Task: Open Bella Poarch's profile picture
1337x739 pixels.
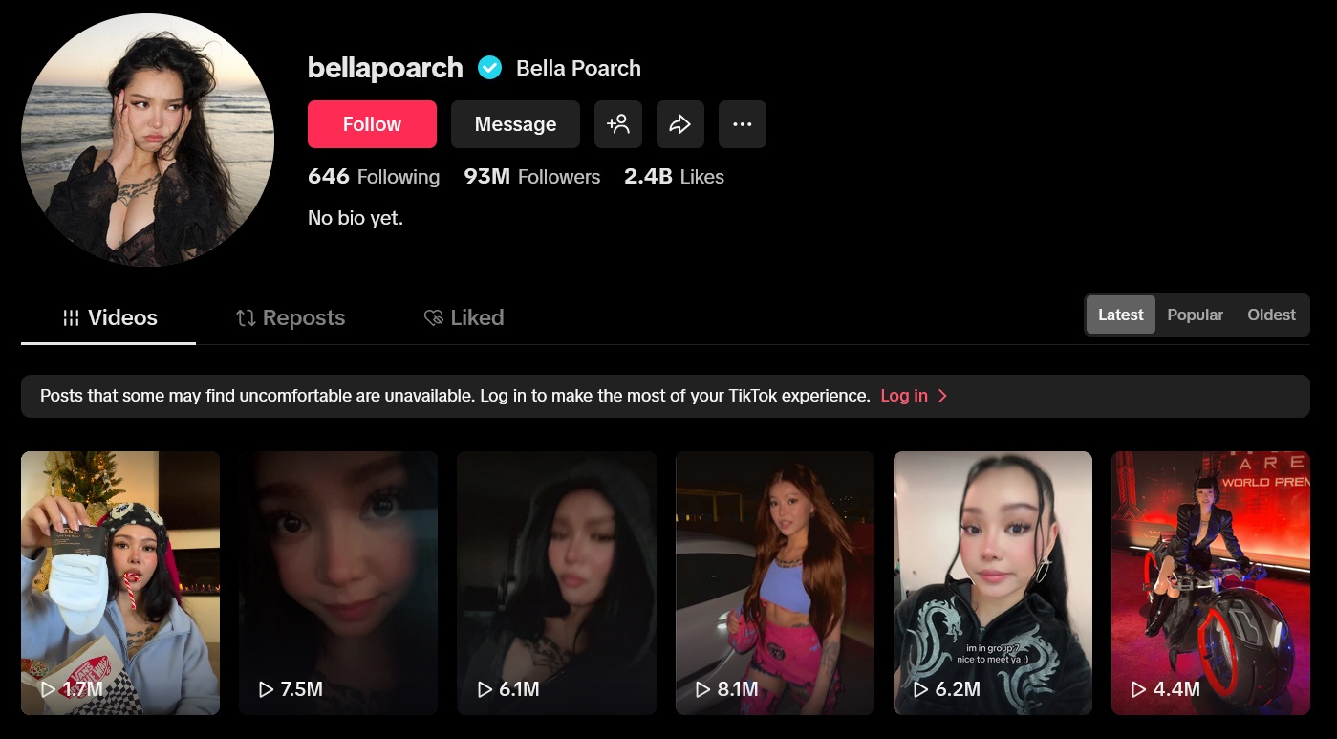Action: [x=147, y=139]
